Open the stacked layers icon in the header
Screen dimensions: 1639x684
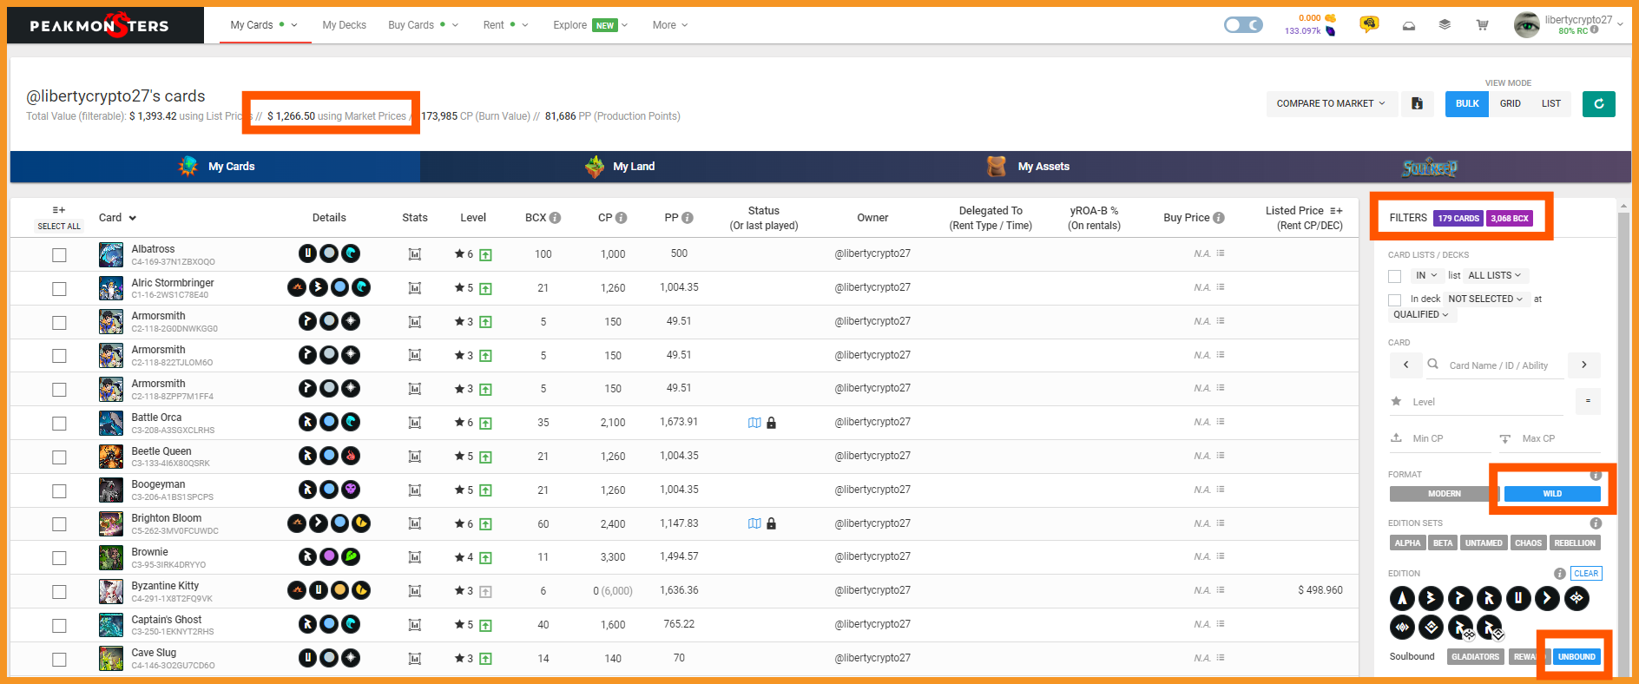point(1445,25)
